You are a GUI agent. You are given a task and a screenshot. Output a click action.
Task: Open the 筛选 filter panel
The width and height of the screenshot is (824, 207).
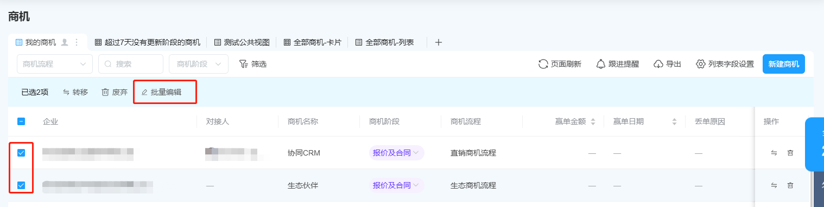tap(253, 64)
